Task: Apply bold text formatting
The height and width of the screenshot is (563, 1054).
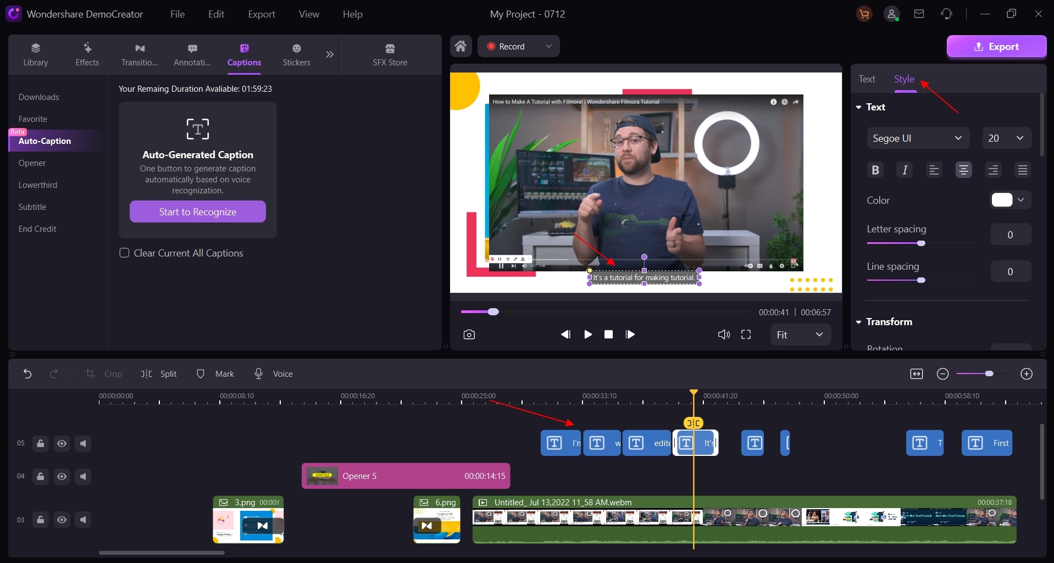Action: [x=875, y=170]
